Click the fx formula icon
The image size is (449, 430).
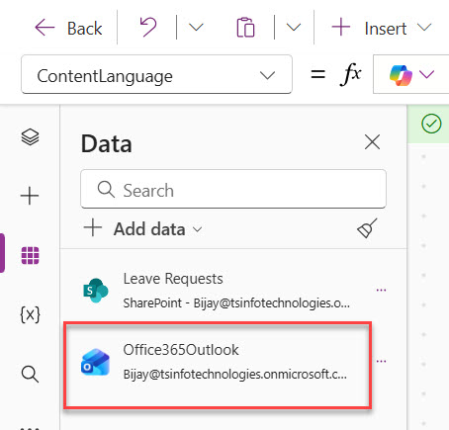tap(351, 74)
